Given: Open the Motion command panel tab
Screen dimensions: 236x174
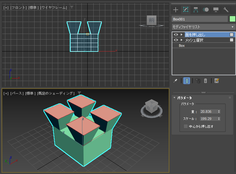Looking at the screenshot, I should point(206,10).
